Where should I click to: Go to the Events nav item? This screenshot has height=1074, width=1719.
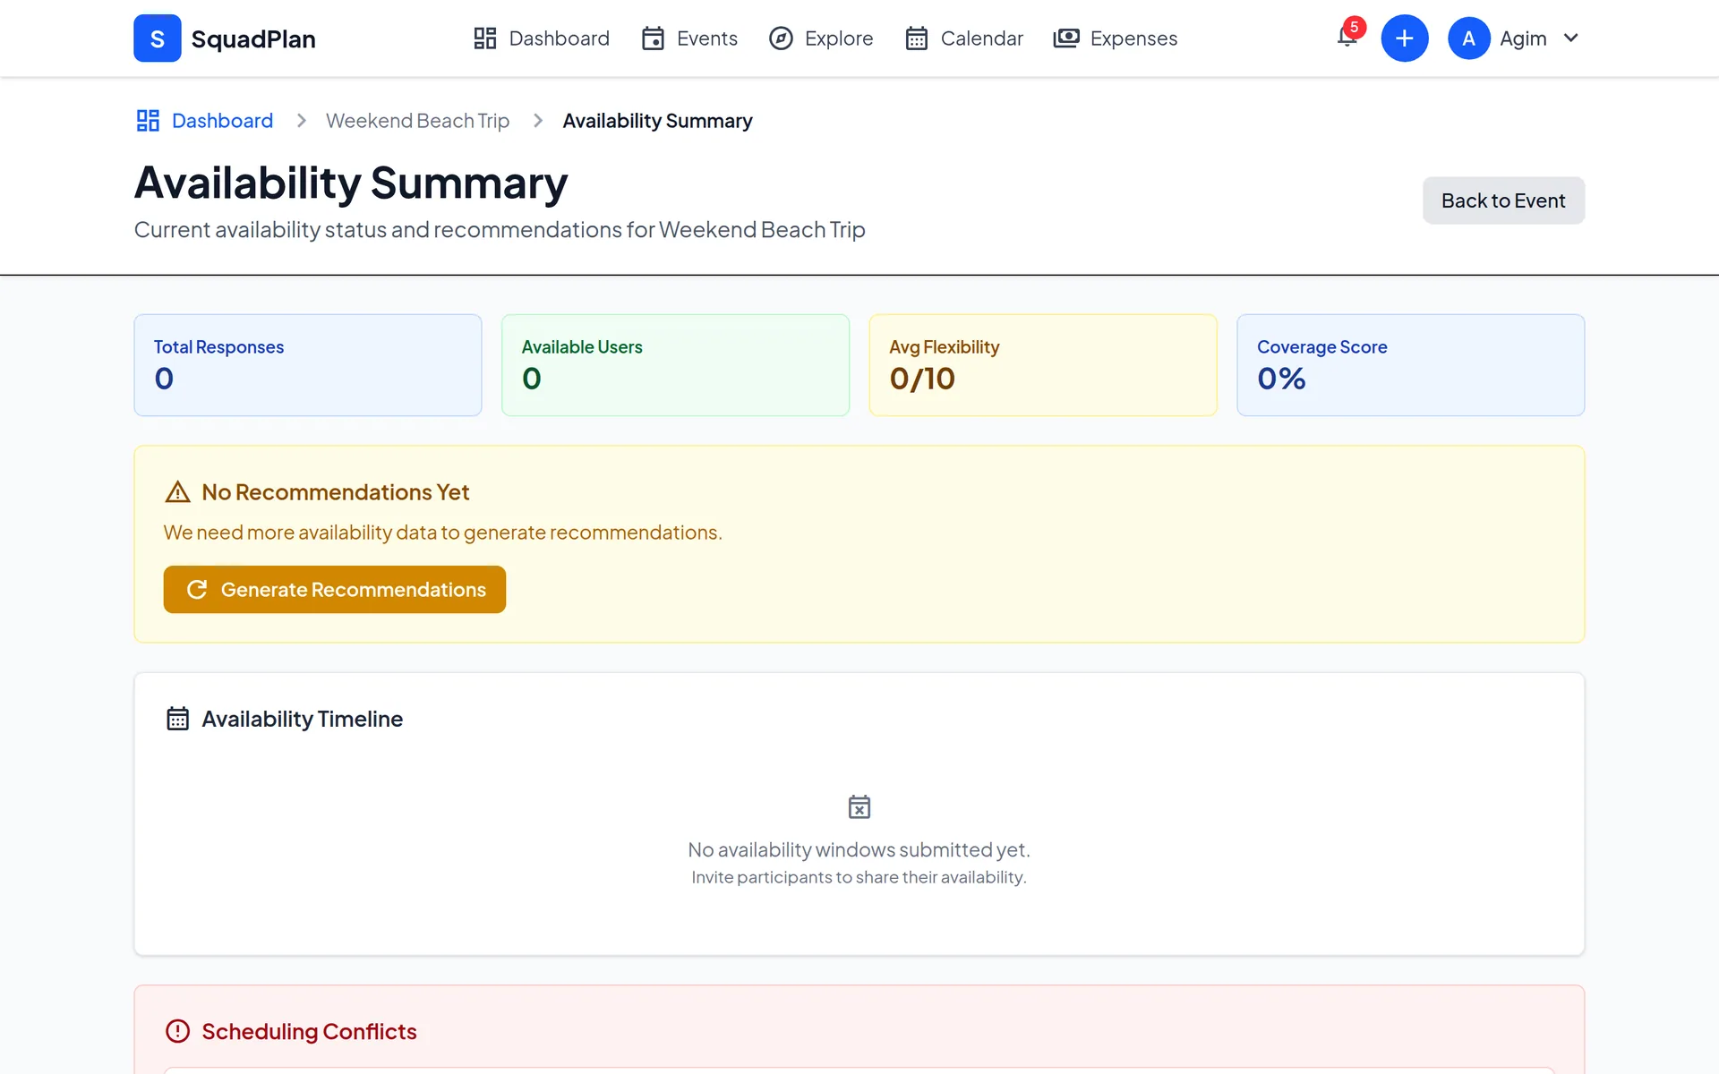(689, 38)
